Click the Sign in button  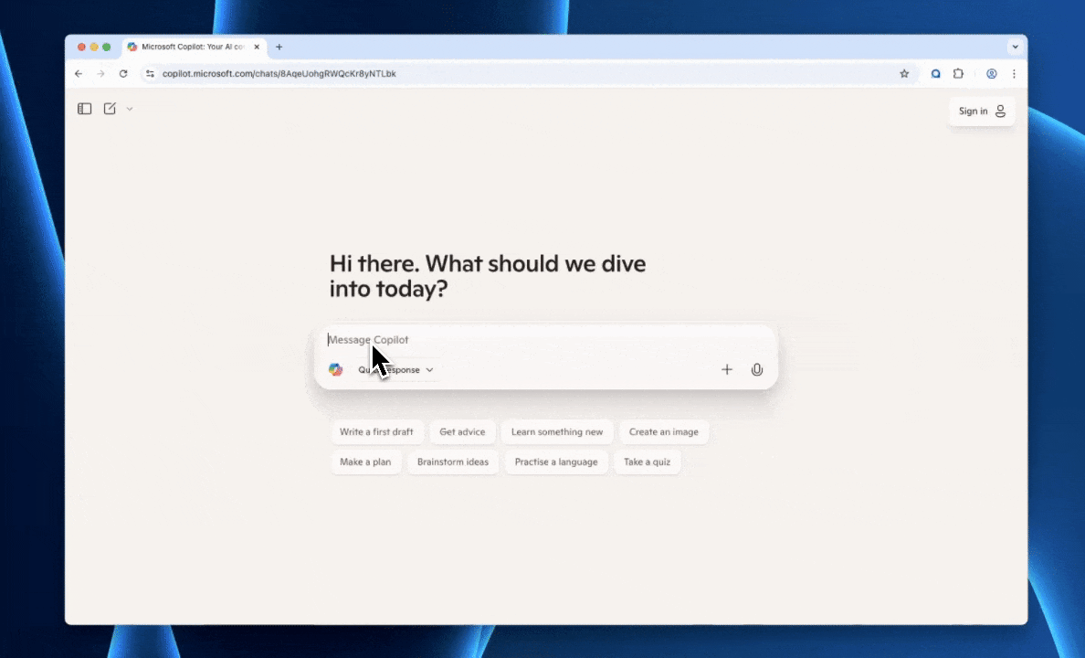pyautogui.click(x=982, y=111)
